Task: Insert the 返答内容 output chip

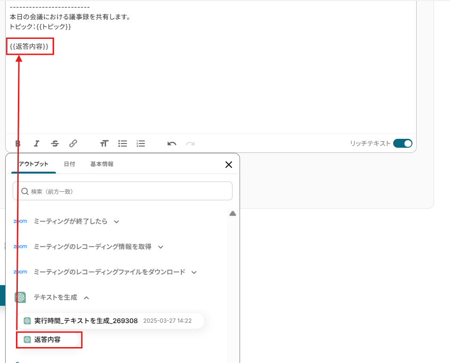Action: point(47,340)
